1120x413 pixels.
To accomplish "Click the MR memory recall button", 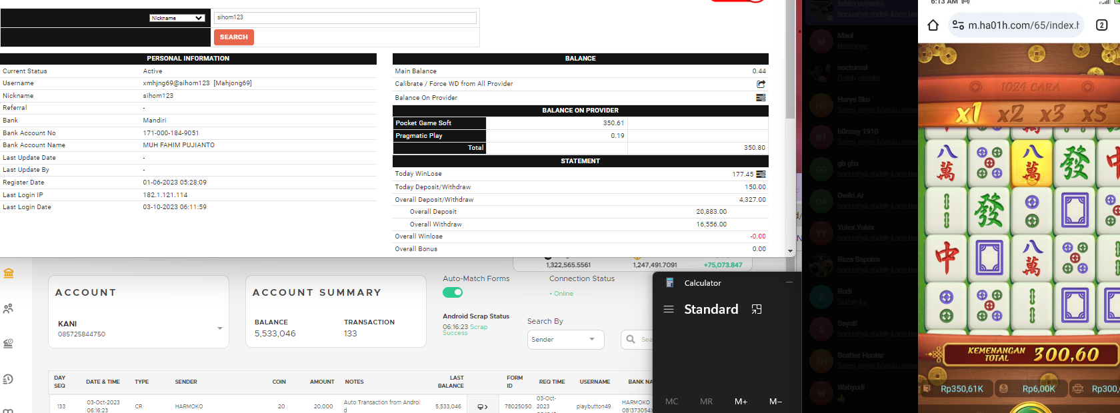I will tap(707, 401).
